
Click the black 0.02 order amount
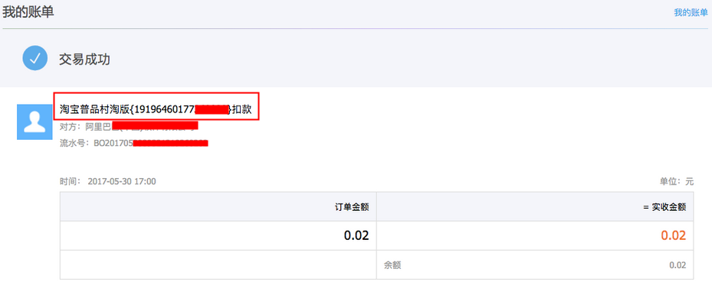[x=356, y=235]
